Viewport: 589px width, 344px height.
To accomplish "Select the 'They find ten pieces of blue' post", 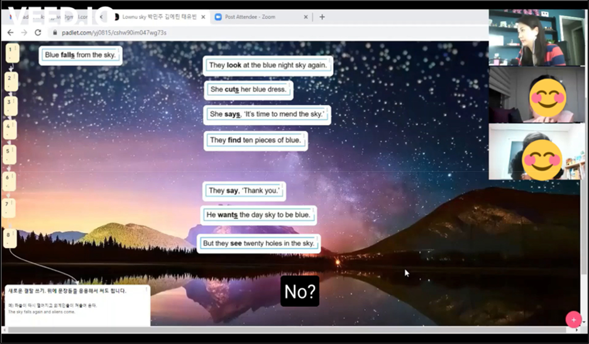I will pyautogui.click(x=255, y=140).
